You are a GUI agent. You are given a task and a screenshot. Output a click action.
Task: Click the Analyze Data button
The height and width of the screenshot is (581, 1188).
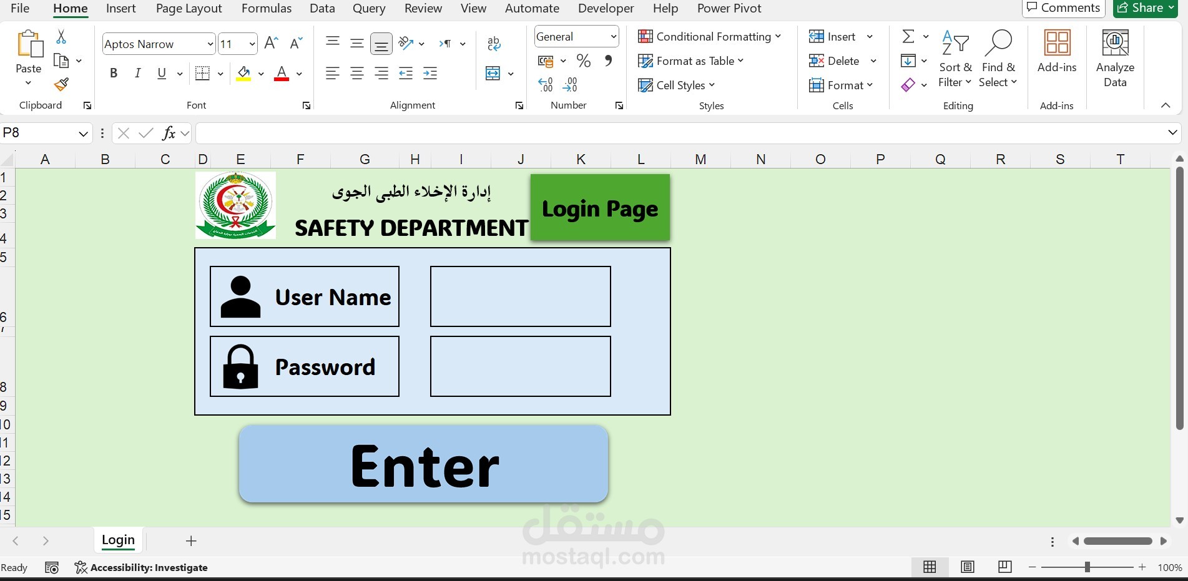[1115, 59]
